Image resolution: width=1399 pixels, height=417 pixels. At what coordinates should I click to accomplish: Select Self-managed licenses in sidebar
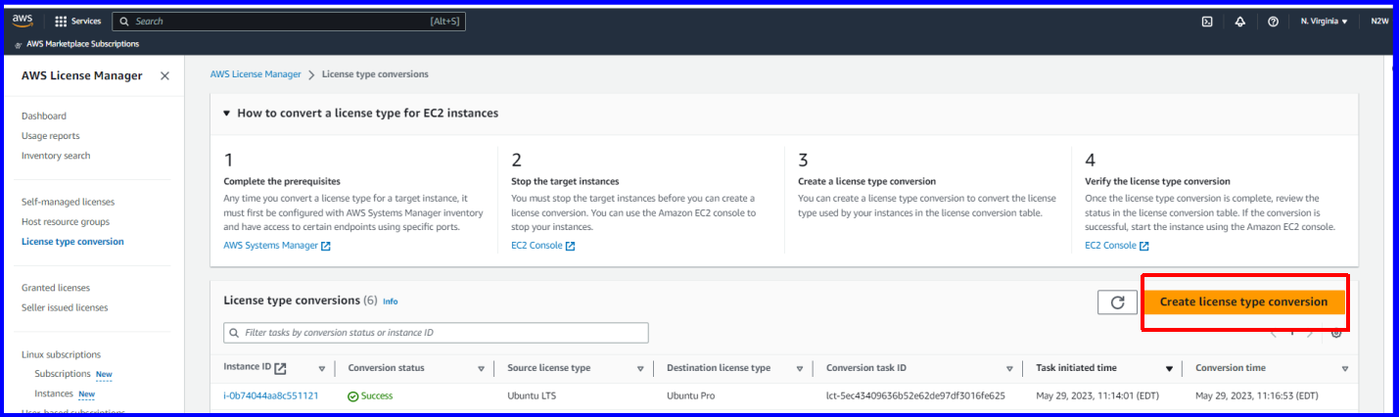click(68, 202)
